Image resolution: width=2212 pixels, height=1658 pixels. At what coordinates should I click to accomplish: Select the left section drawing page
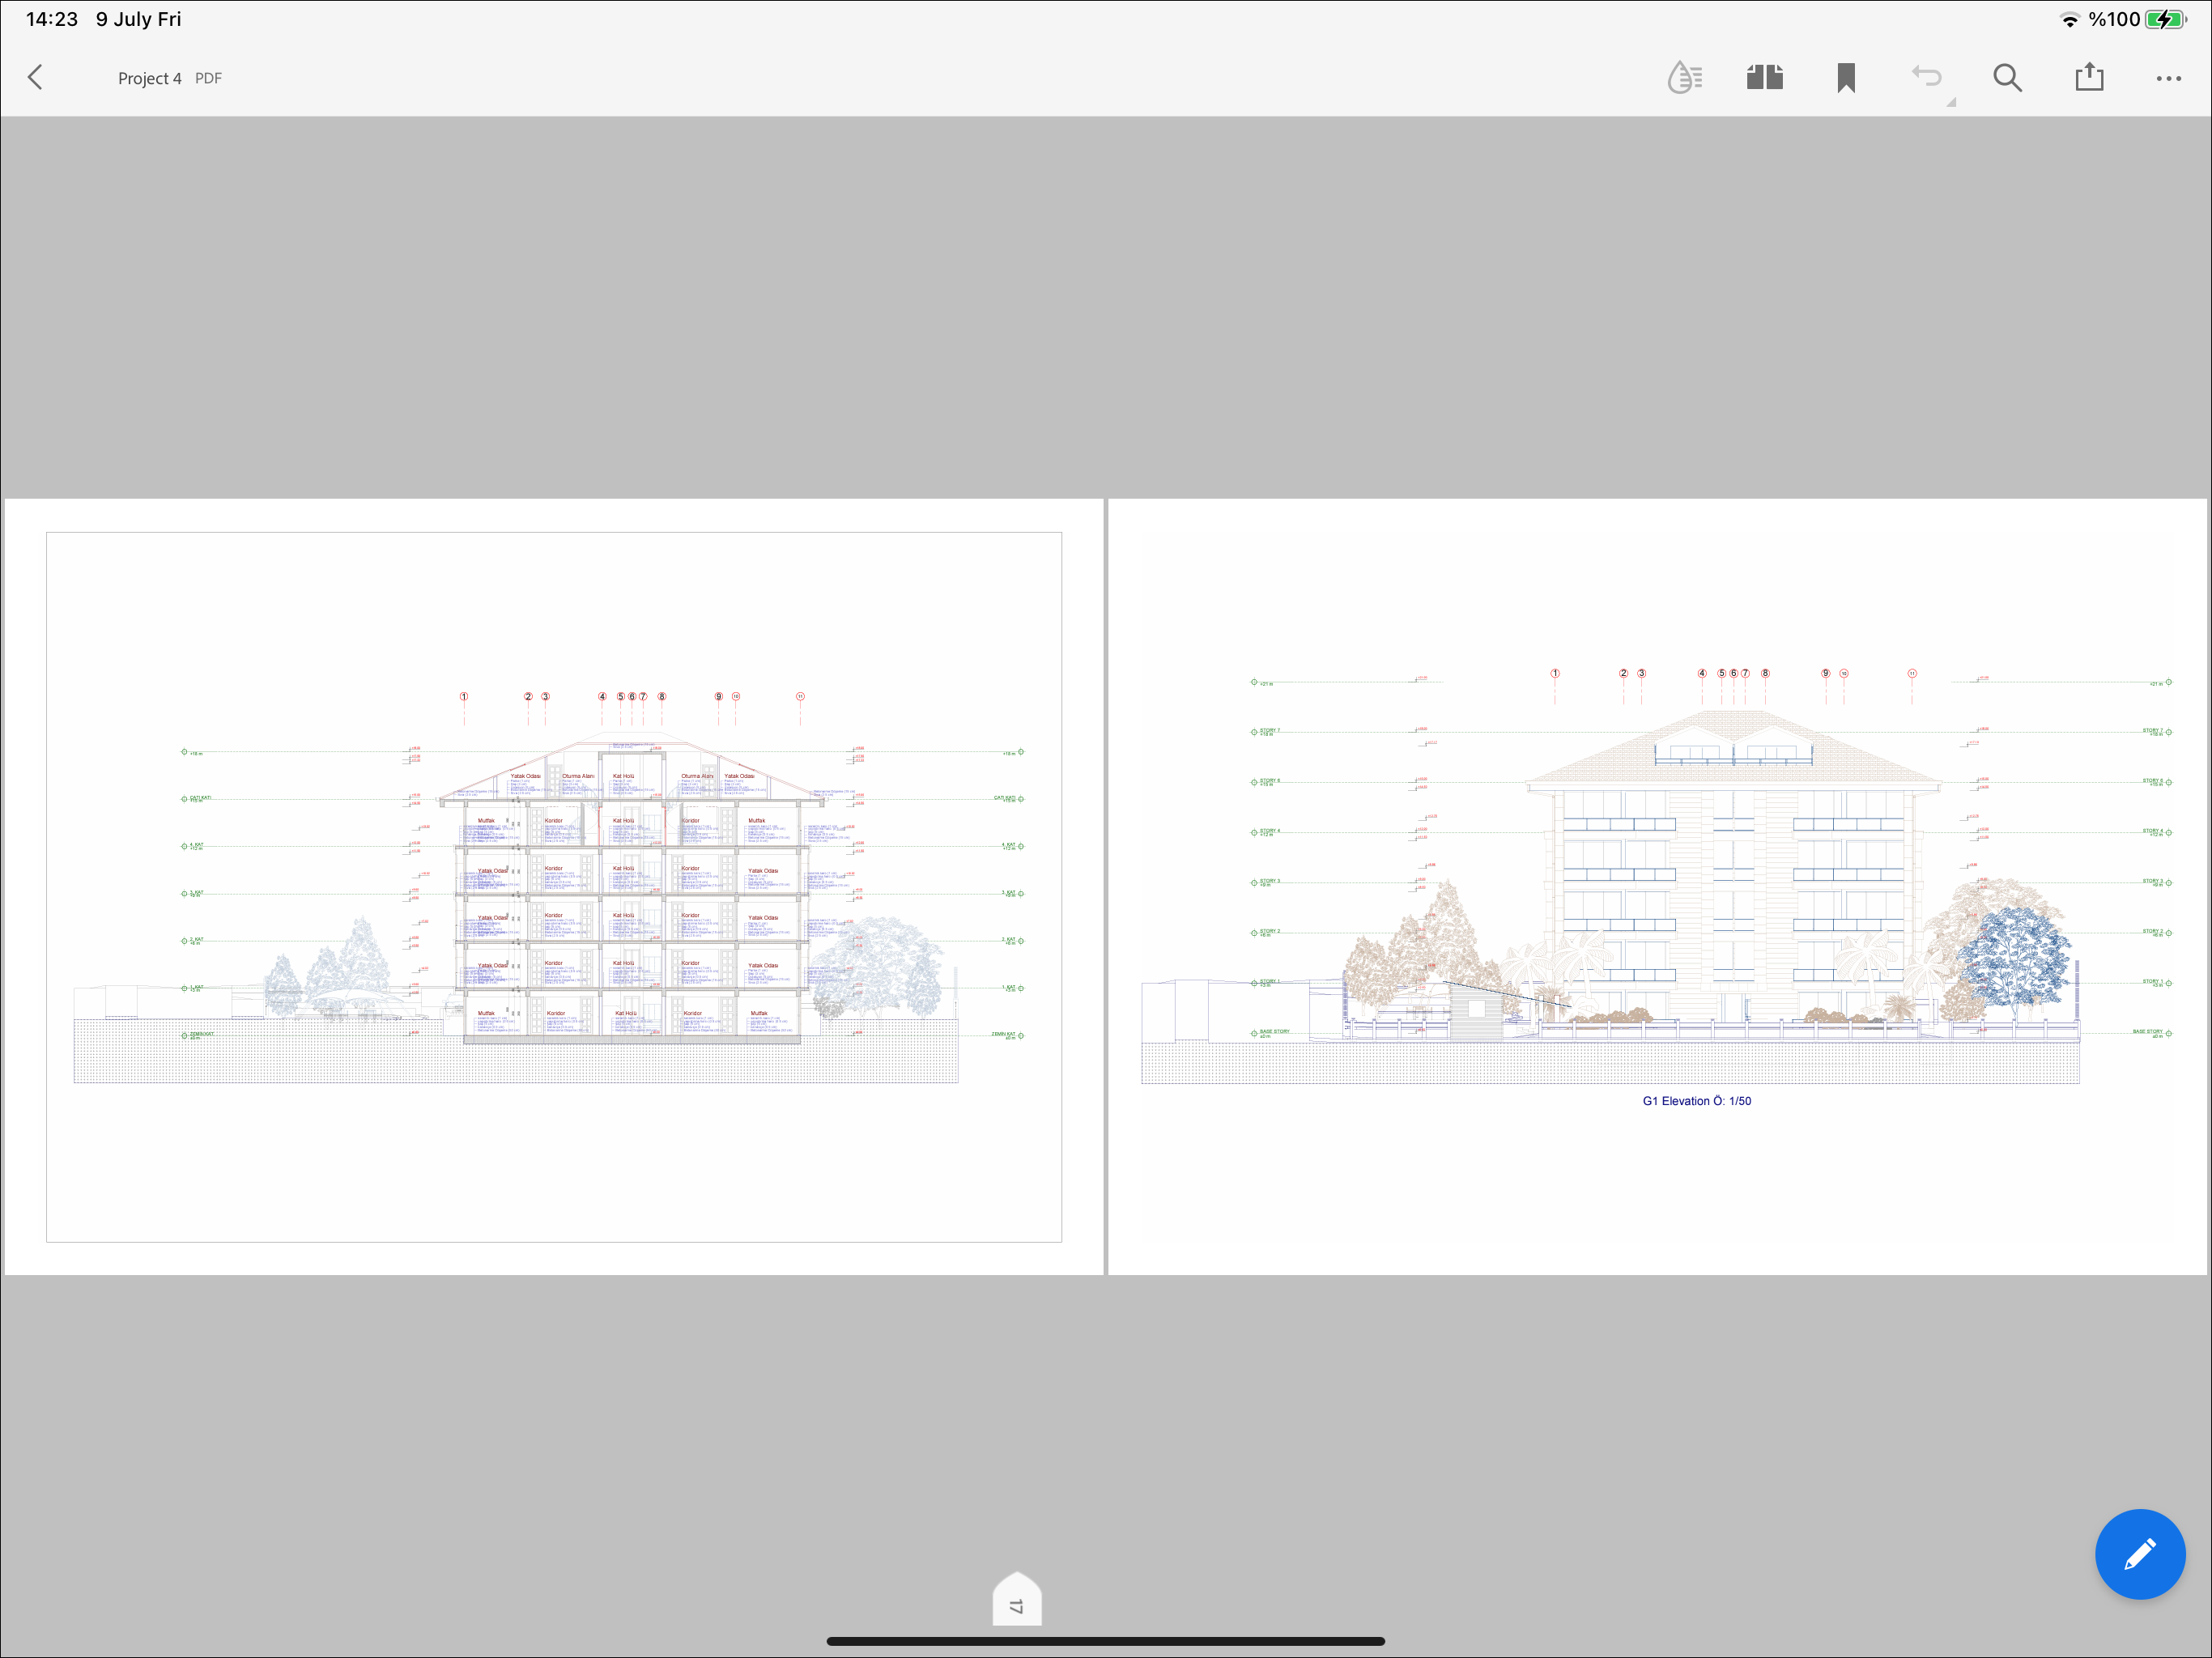pos(553,886)
